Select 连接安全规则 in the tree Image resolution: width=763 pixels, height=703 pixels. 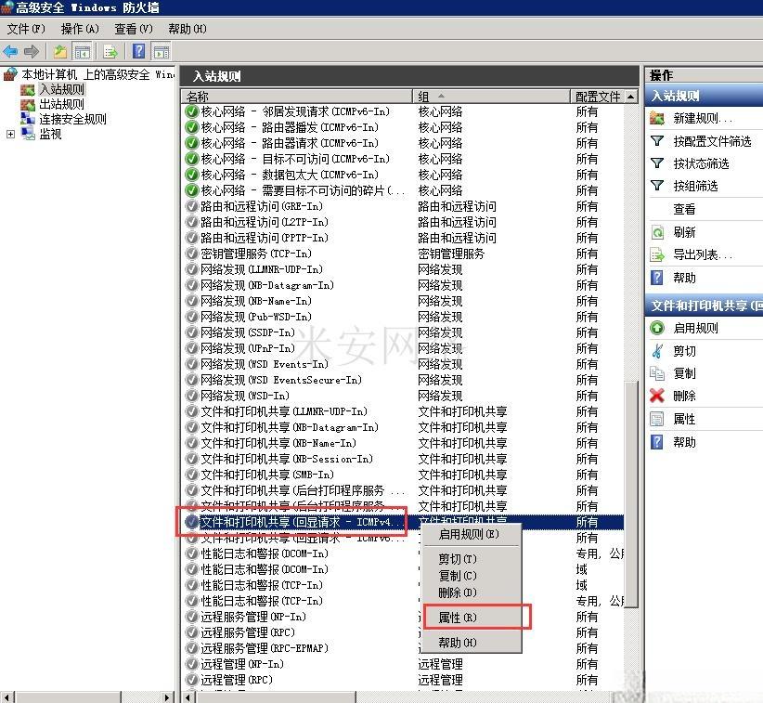[73, 119]
